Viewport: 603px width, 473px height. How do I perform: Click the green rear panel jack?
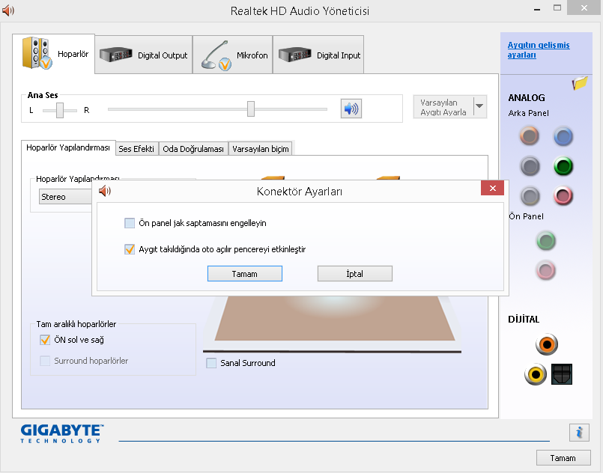coord(563,166)
